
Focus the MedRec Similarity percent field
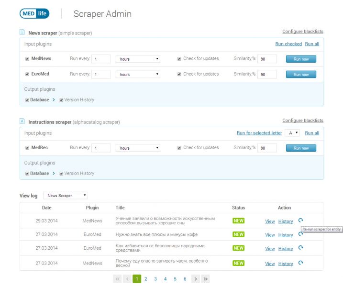[267, 148]
